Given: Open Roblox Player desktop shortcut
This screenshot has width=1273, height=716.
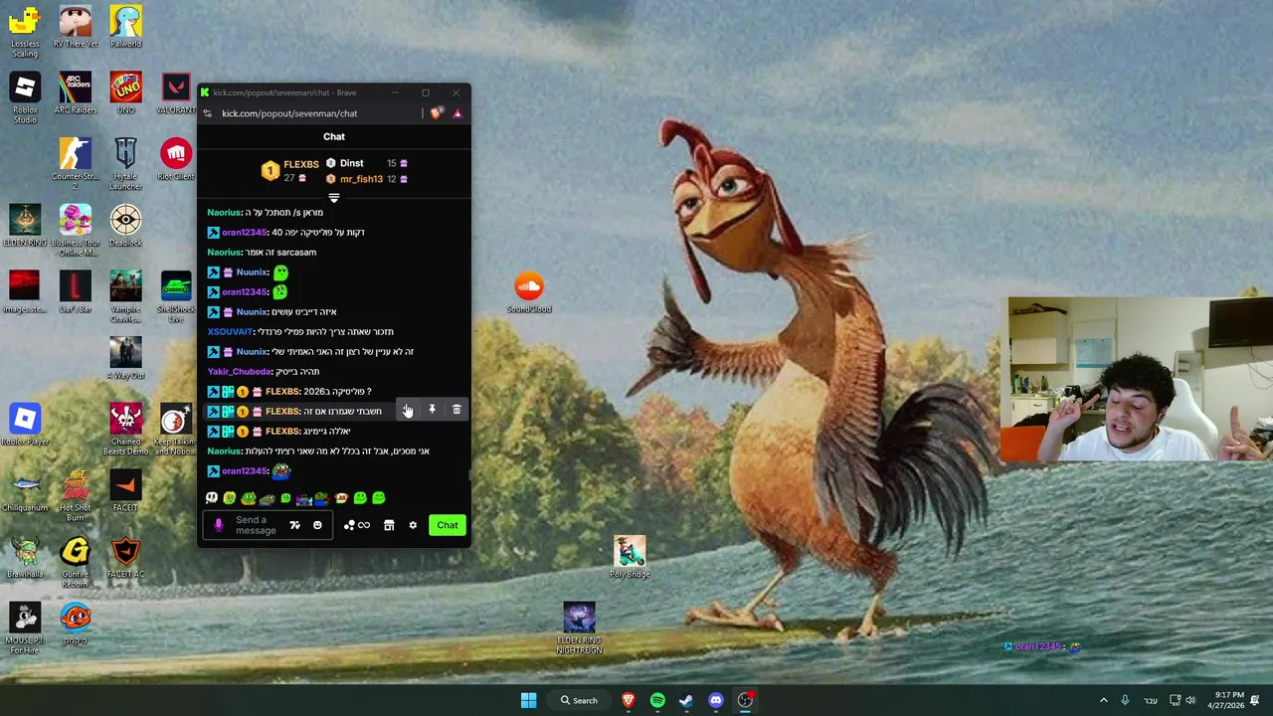Looking at the screenshot, I should 25,424.
